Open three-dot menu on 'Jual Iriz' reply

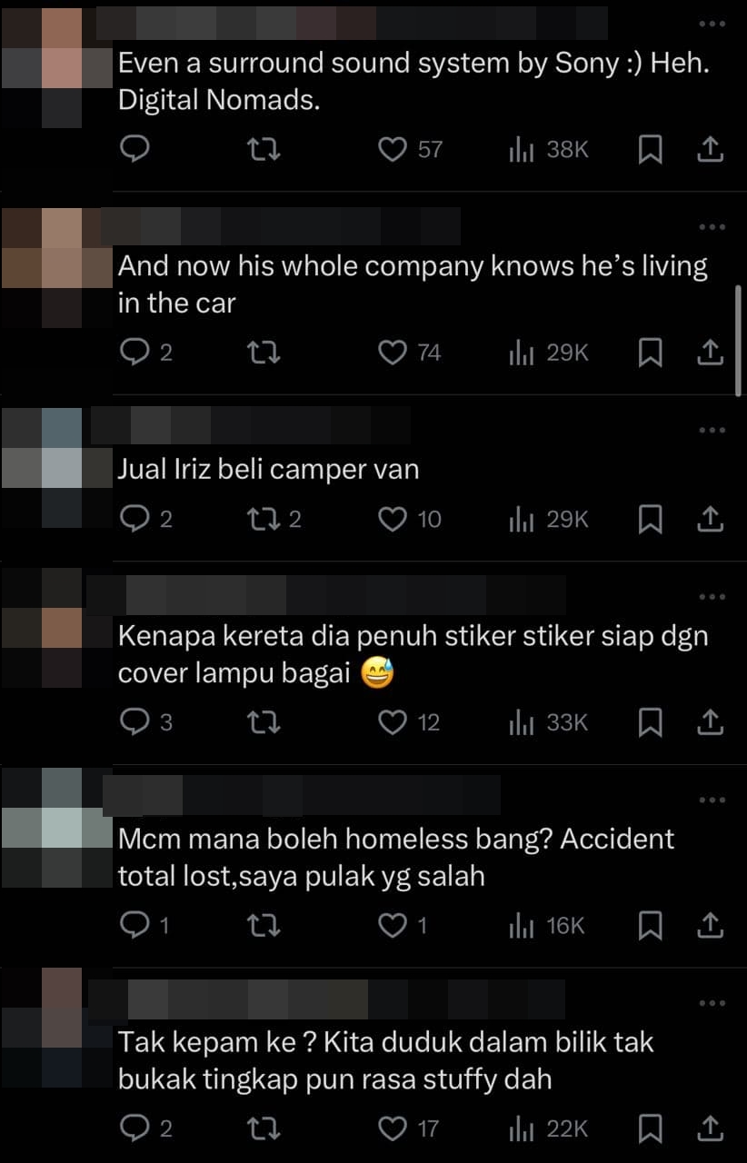tap(712, 431)
